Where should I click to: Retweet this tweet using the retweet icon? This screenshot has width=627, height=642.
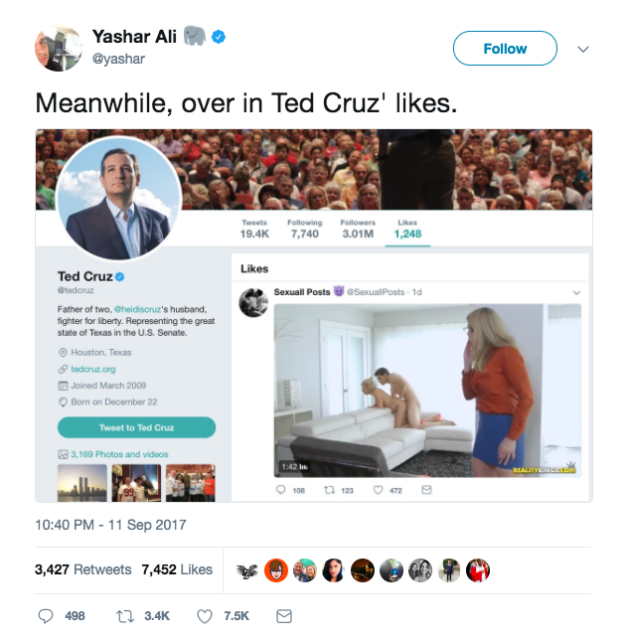tap(125, 616)
